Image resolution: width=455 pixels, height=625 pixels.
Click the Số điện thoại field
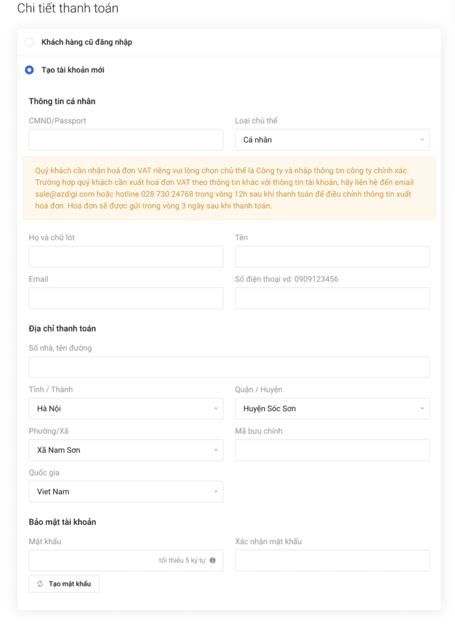[x=332, y=298]
